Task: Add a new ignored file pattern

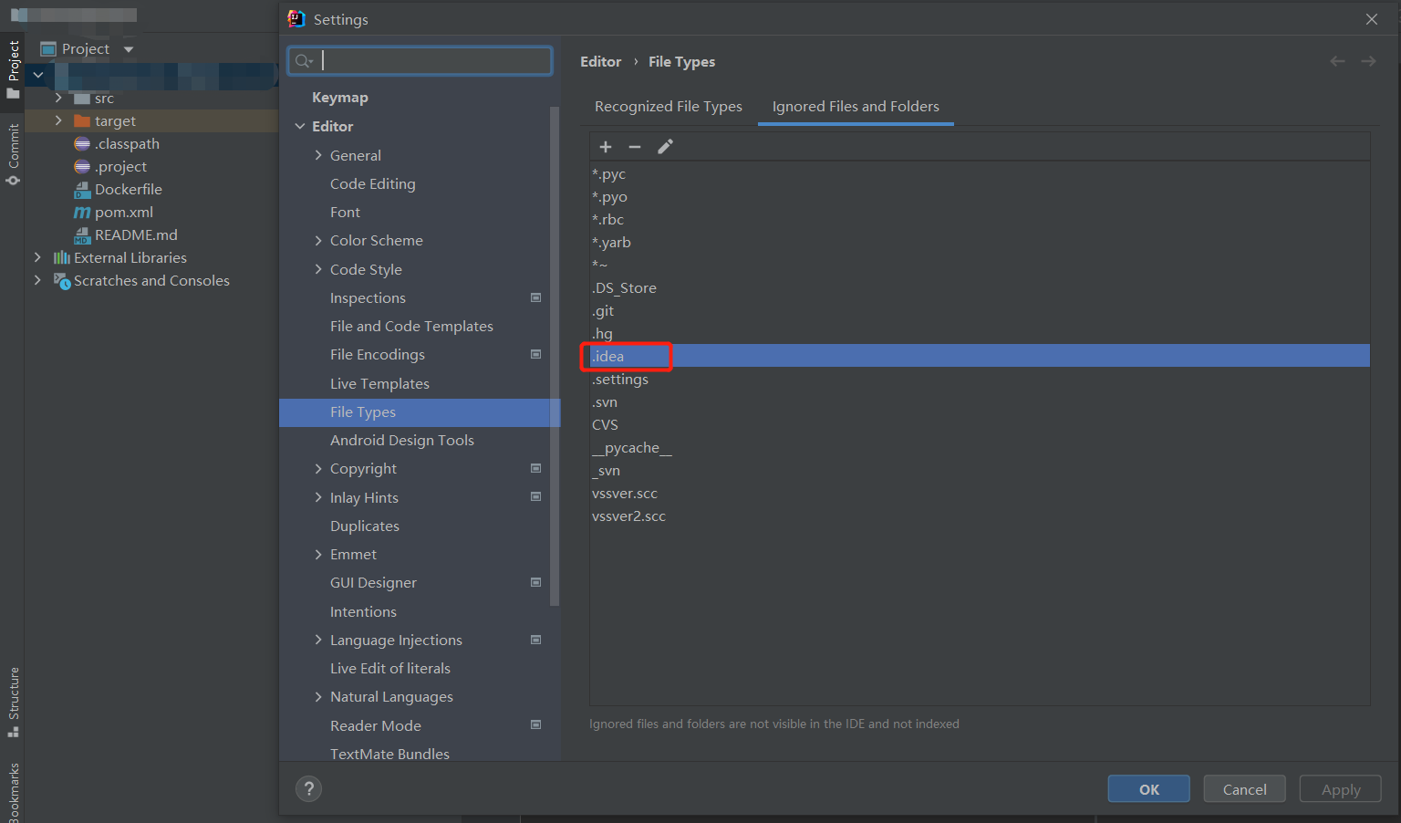Action: [x=606, y=147]
